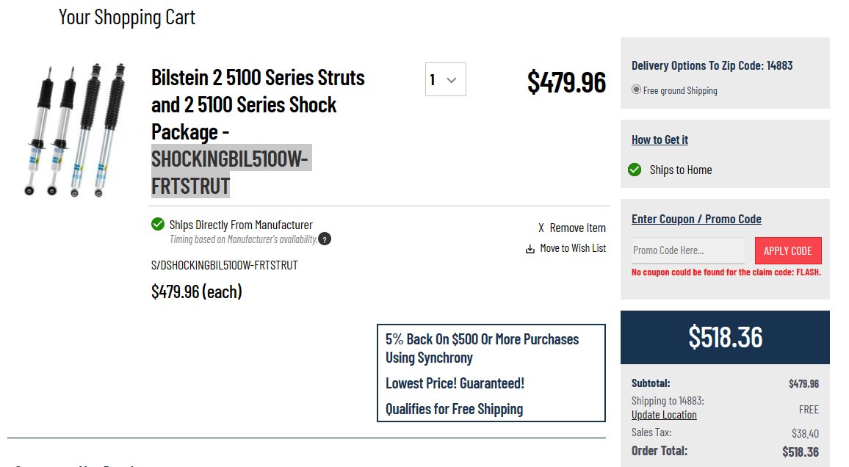Open the How to Get it link
The height and width of the screenshot is (467, 849).
click(x=660, y=140)
